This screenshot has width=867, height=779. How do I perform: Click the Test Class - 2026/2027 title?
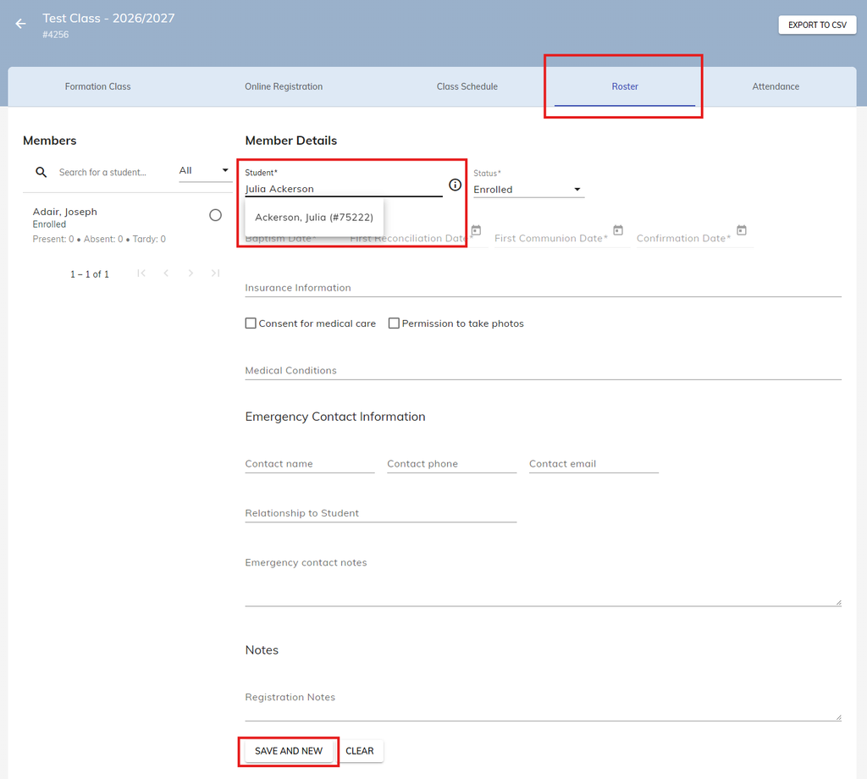tap(109, 19)
